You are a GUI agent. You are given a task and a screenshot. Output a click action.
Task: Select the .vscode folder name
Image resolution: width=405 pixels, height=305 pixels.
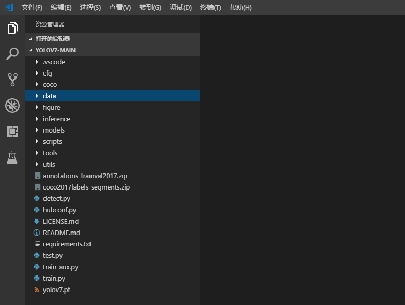click(54, 62)
